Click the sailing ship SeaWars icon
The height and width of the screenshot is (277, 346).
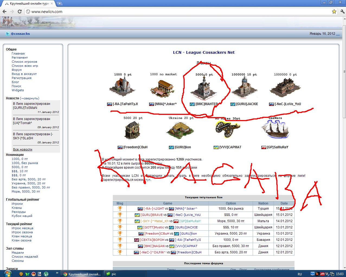[275, 130]
